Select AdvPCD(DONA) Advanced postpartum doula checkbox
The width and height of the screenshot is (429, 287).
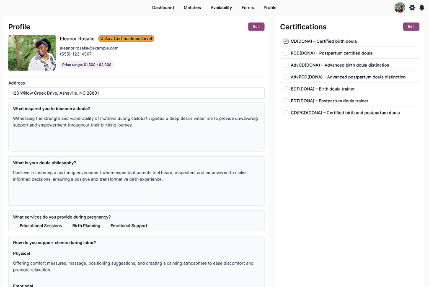tap(286, 77)
